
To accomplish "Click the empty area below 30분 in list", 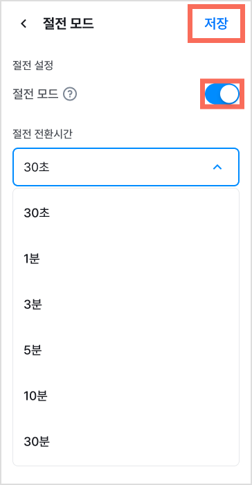I will pyautogui.click(x=126, y=459).
